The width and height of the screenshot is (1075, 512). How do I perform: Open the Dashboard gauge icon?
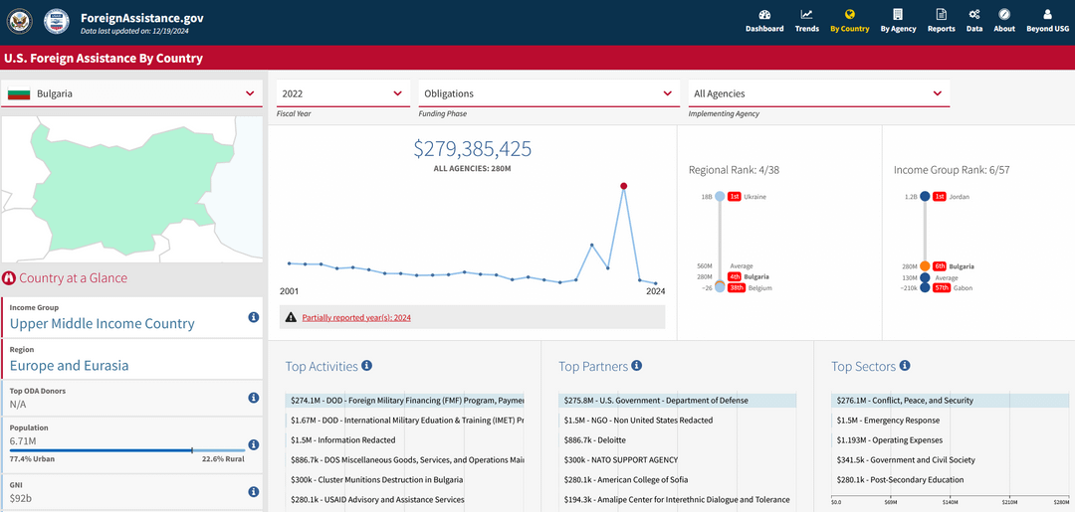(x=764, y=14)
